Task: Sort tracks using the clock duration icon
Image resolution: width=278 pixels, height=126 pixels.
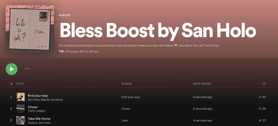Action: (264, 84)
